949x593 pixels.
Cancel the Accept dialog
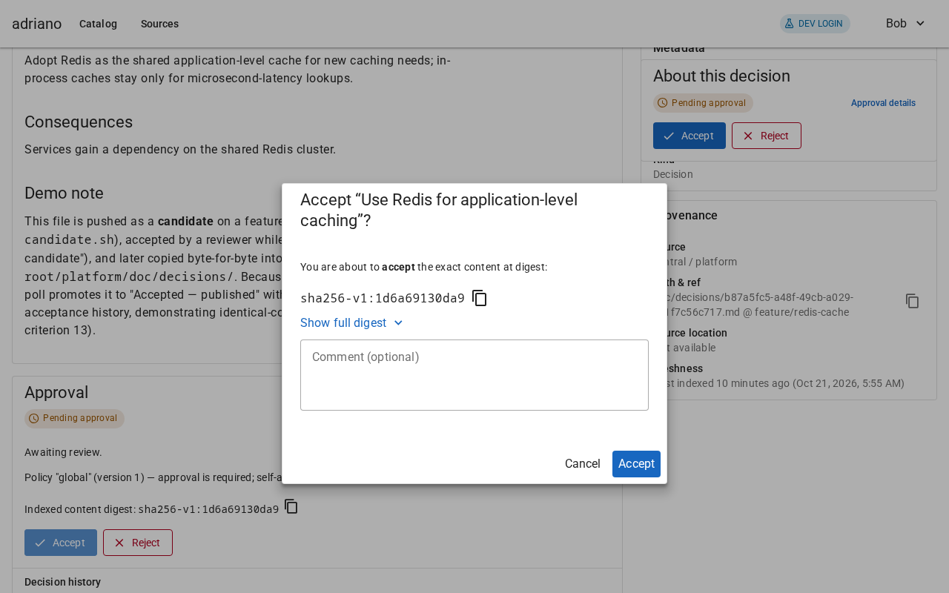[583, 464]
